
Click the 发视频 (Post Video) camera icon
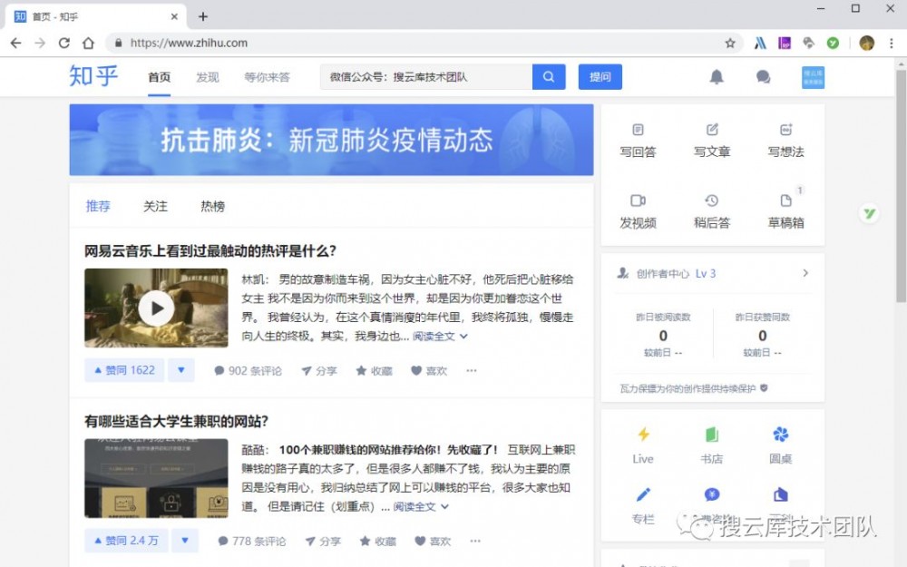638,200
